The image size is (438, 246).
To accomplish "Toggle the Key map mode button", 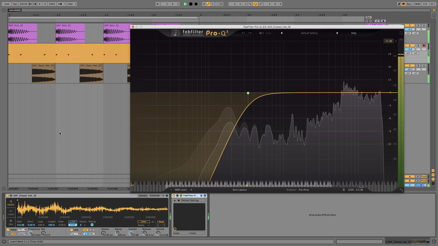I will 409,4.
